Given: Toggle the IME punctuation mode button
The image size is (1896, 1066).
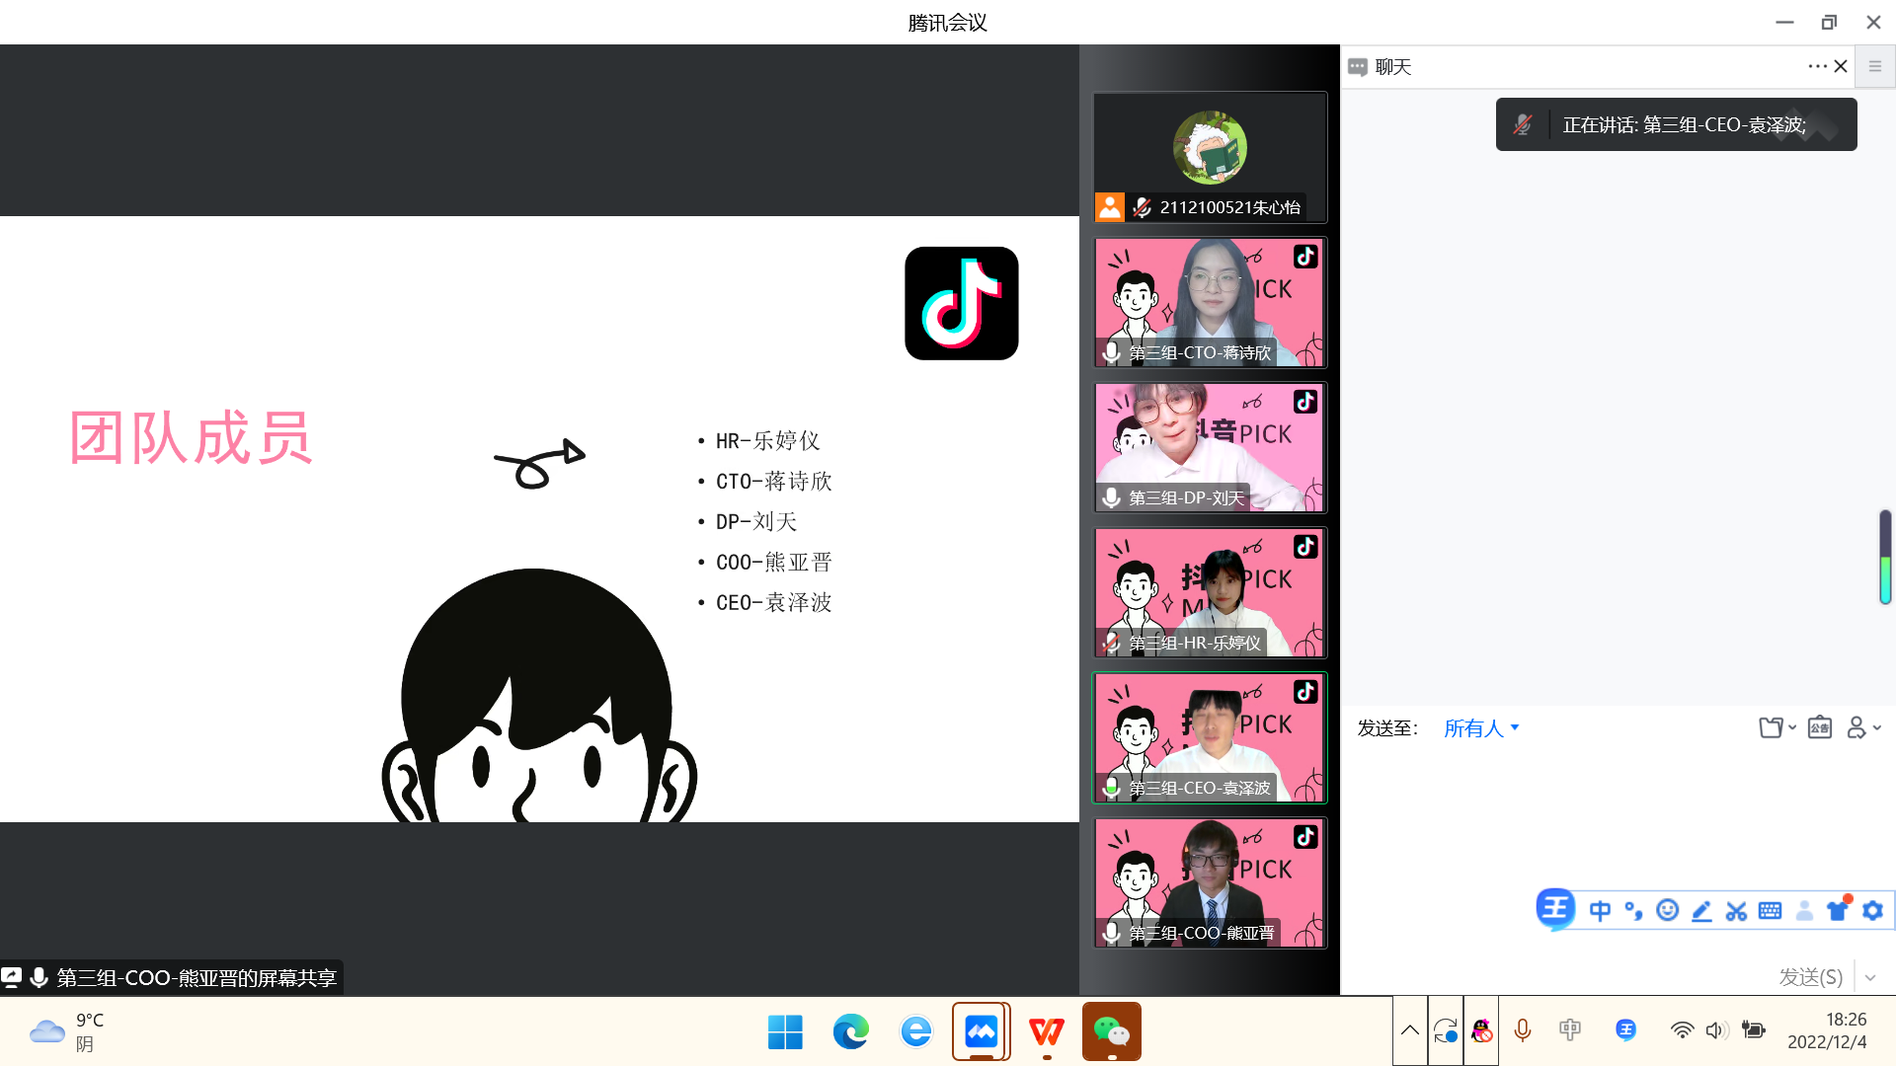Looking at the screenshot, I should (x=1633, y=910).
